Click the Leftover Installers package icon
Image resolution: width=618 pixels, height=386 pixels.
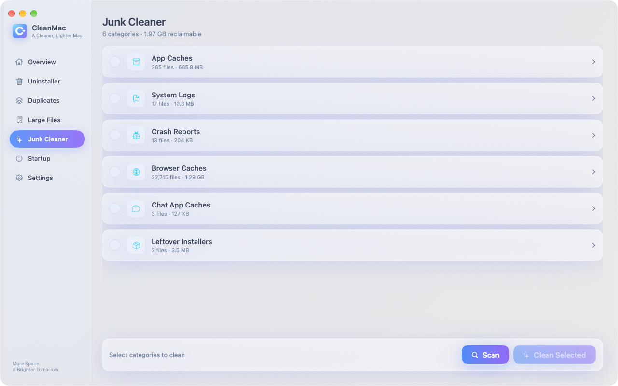coord(136,245)
